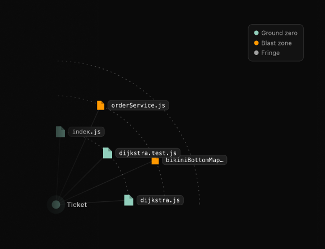
Task: Open the index.js label
Action: point(86,132)
